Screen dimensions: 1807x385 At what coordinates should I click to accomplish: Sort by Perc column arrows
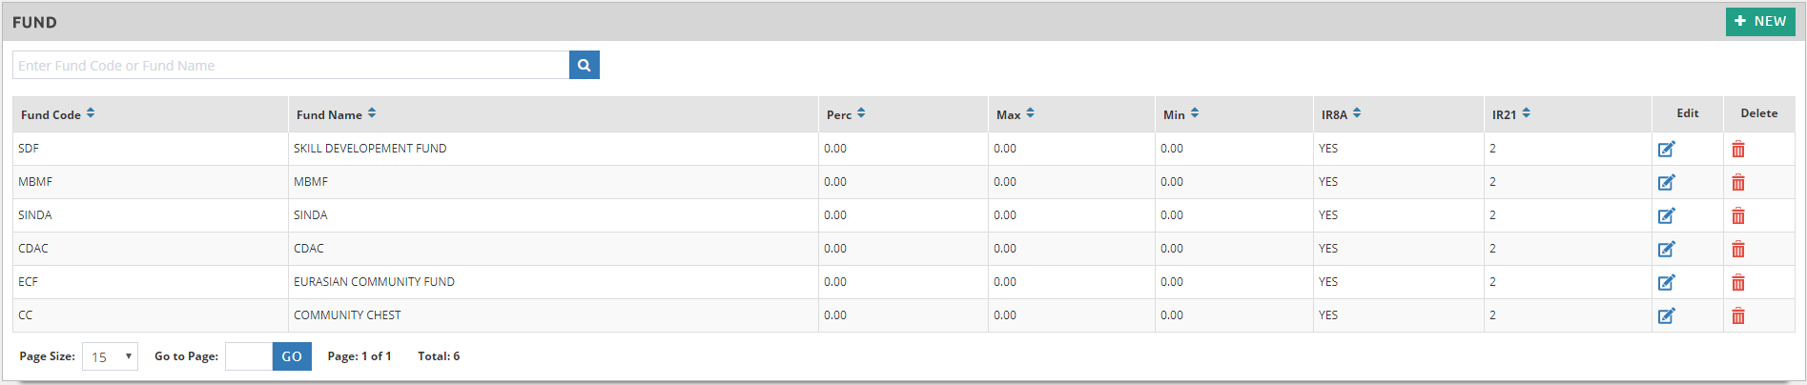click(861, 113)
